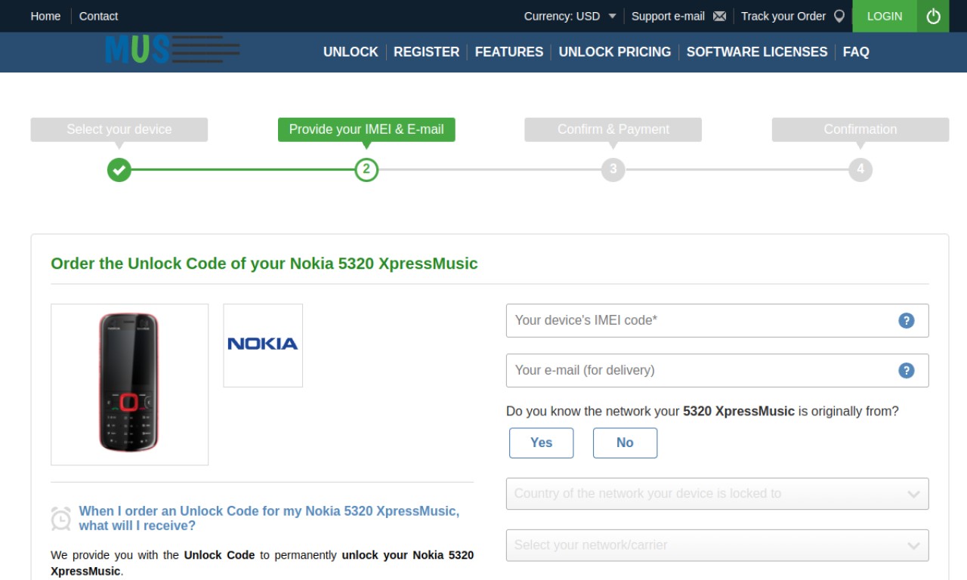
Task: Go to the SOFTWARE LICENSES menu item
Action: [756, 52]
